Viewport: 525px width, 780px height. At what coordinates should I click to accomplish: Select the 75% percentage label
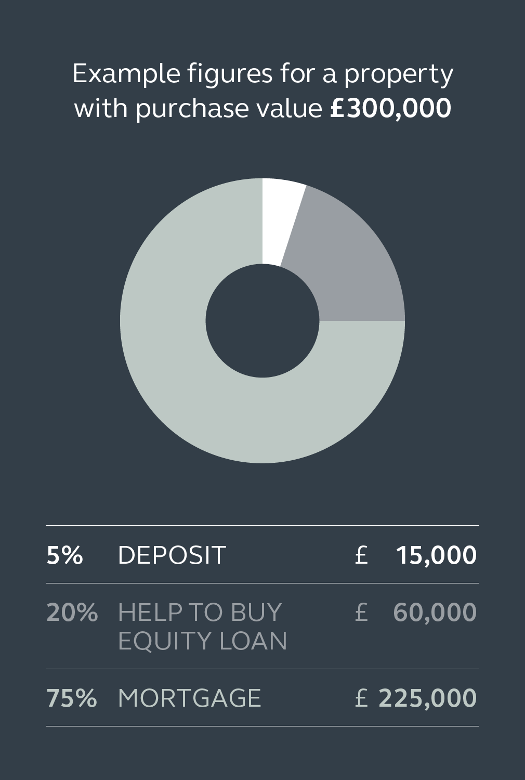[71, 698]
